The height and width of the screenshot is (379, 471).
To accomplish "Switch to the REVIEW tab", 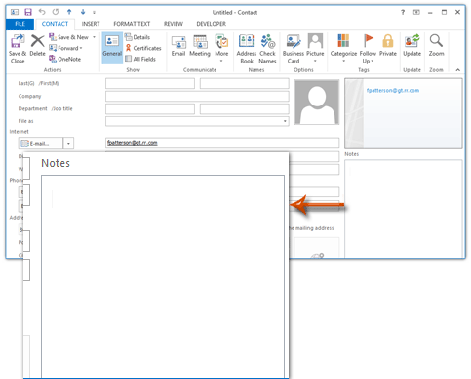I will (x=174, y=24).
